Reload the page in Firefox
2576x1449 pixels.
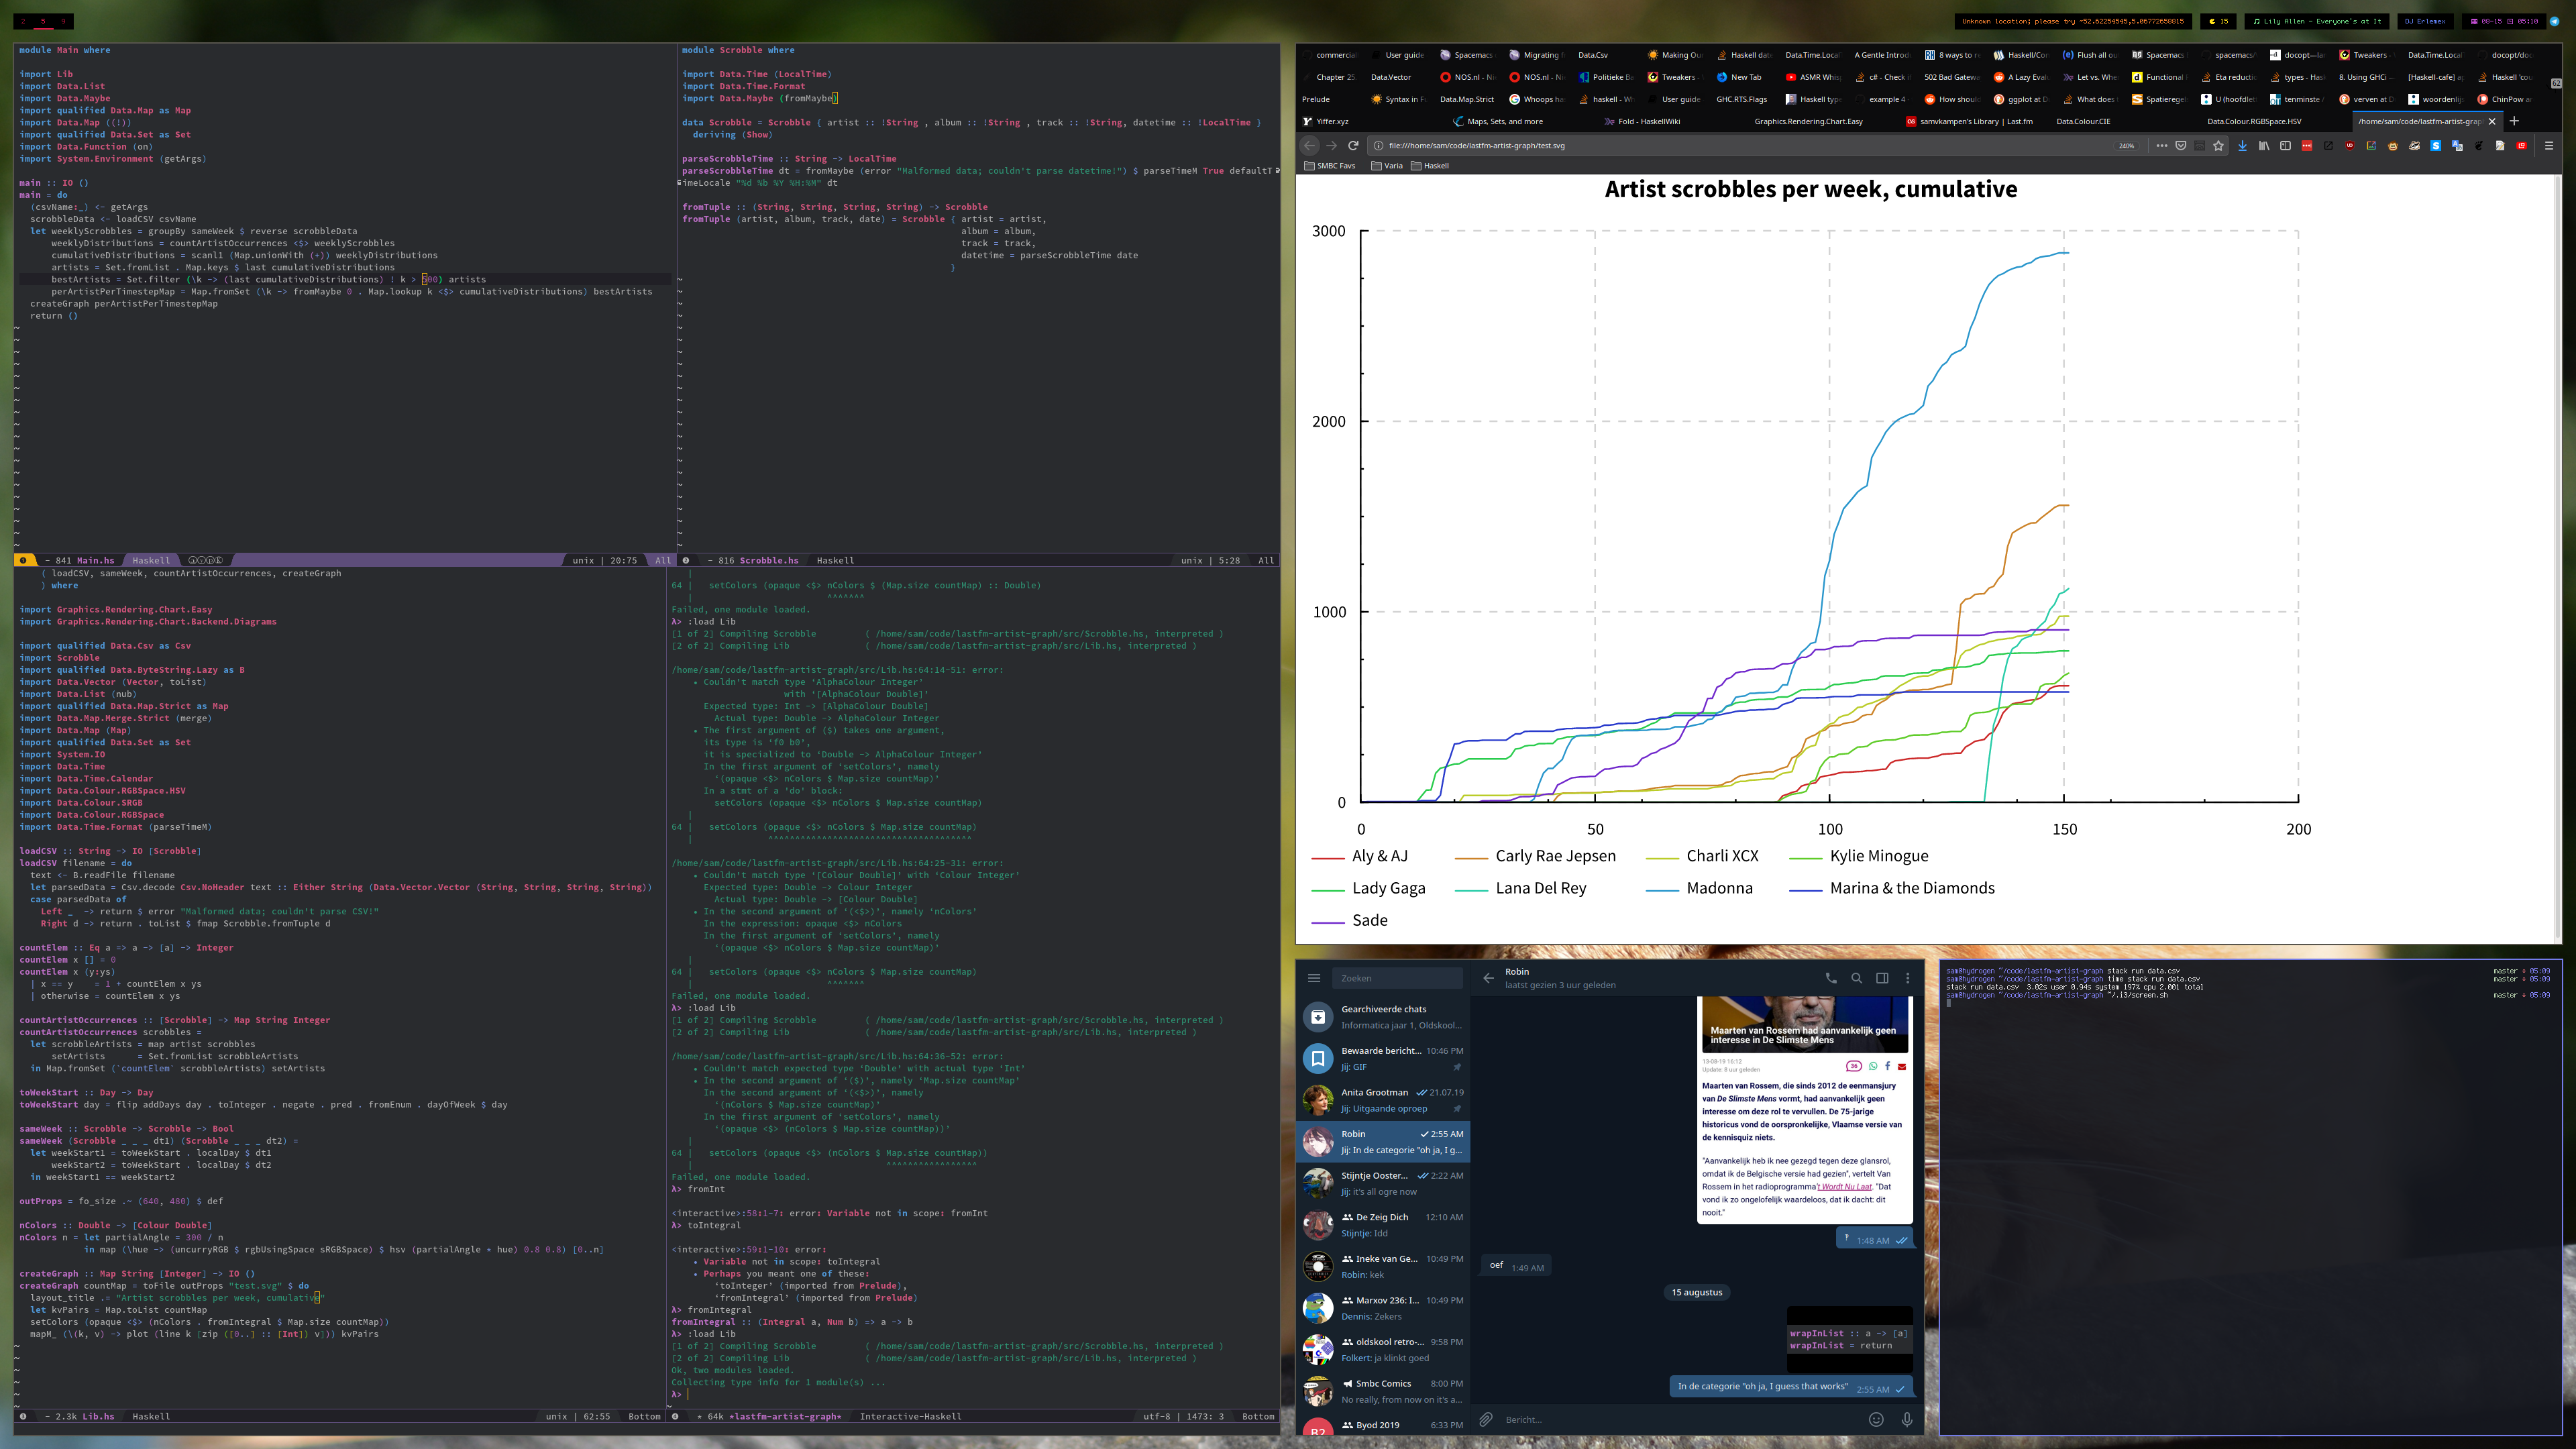[1353, 146]
